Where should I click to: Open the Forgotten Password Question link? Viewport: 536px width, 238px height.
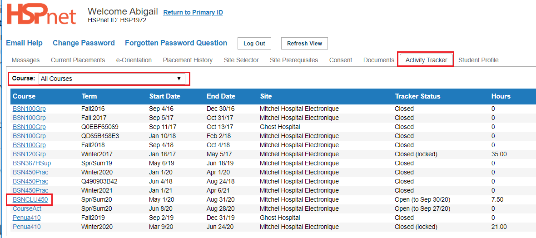tap(176, 43)
